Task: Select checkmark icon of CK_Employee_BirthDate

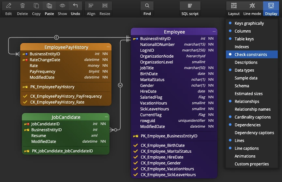Action: 136,145
